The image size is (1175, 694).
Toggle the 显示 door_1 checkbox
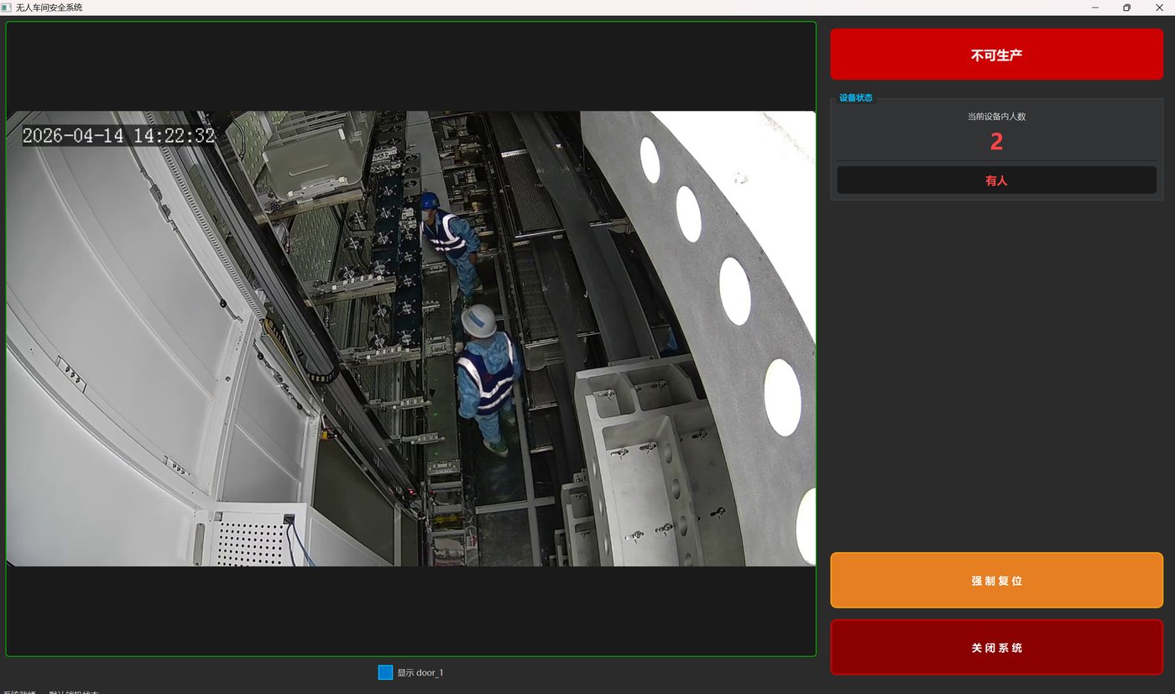[x=385, y=672]
